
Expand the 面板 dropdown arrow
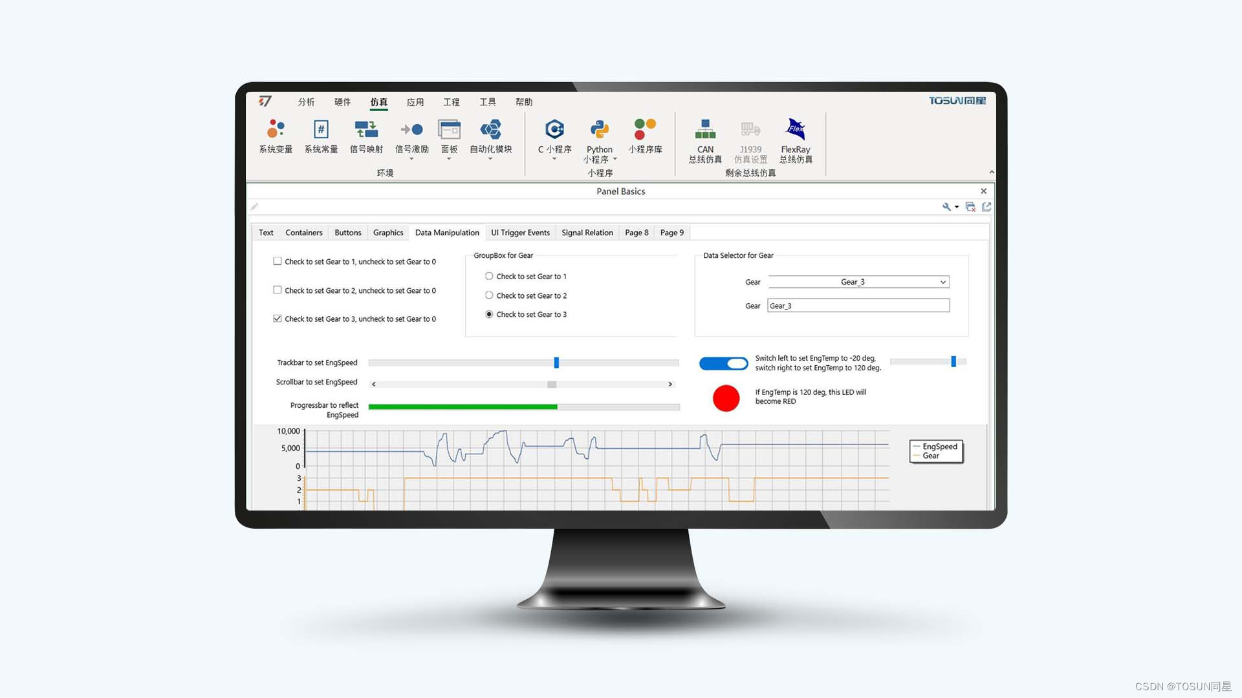point(449,159)
